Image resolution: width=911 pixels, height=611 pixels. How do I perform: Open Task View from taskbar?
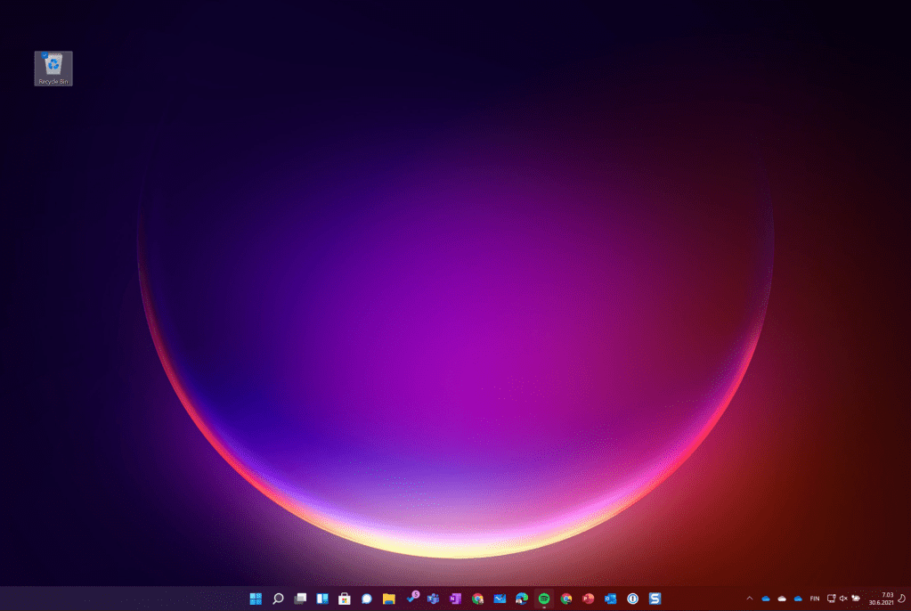tap(300, 599)
